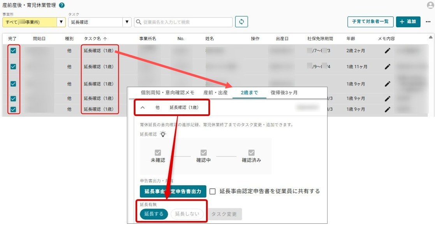Switch to the 産前・出産 tab
Viewport: 435px width, 228px height.
point(216,93)
